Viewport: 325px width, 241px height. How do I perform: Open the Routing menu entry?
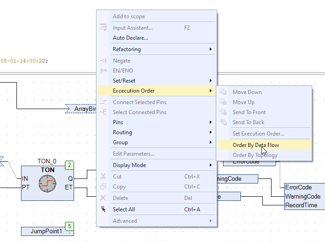[156, 132]
